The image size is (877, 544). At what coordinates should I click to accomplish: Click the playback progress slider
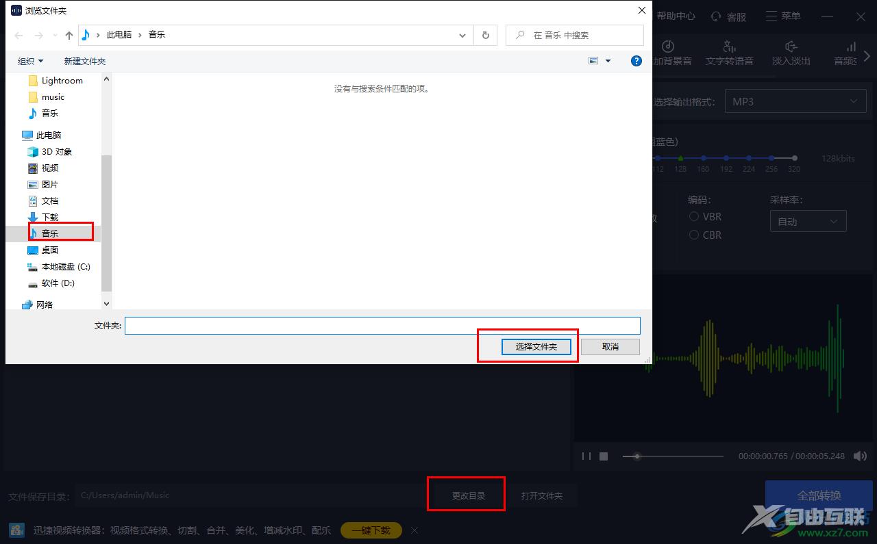click(673, 456)
